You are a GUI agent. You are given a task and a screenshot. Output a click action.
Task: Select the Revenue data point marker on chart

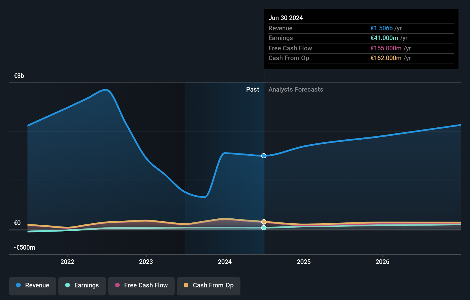pyautogui.click(x=264, y=156)
